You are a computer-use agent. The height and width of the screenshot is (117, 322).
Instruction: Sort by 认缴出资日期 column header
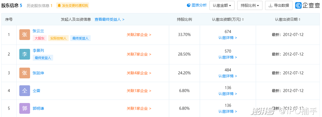tap(287, 20)
